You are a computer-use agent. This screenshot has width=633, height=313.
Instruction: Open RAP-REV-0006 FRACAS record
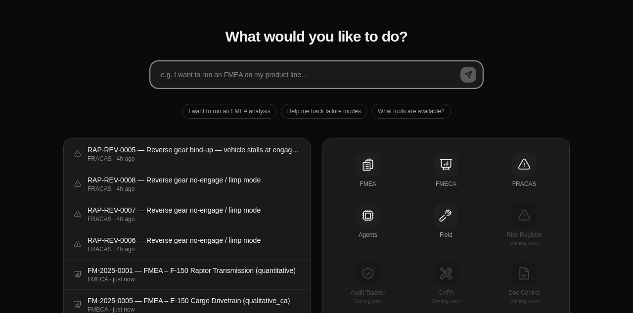[187, 244]
